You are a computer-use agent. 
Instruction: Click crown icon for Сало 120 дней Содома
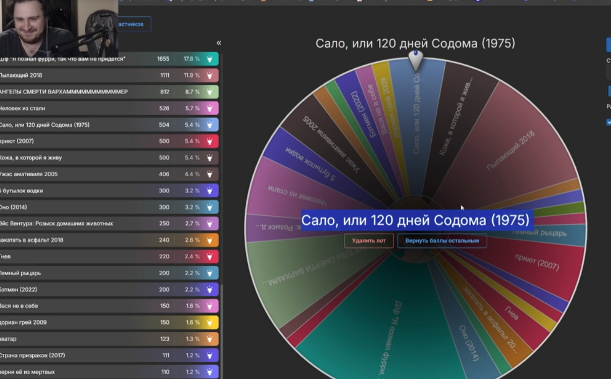pos(210,125)
